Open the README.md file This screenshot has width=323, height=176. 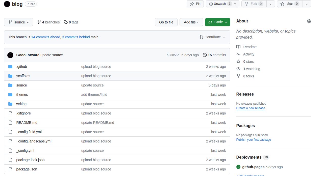27,123
